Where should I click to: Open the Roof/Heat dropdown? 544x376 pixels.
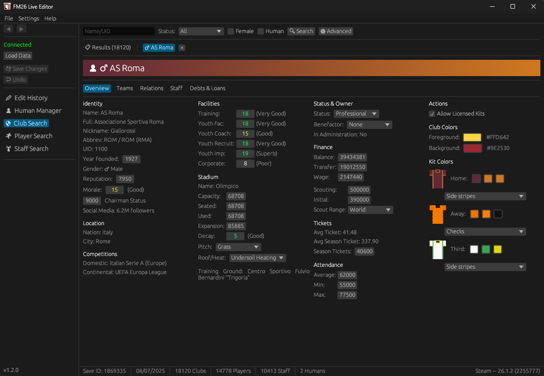pos(257,258)
